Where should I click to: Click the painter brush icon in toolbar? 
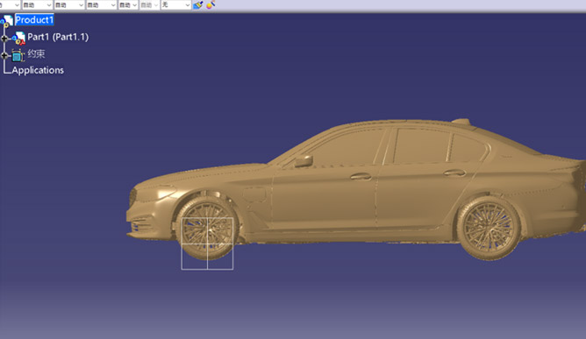click(x=198, y=5)
